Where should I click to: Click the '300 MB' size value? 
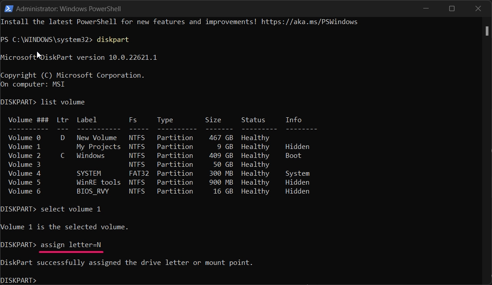click(221, 173)
